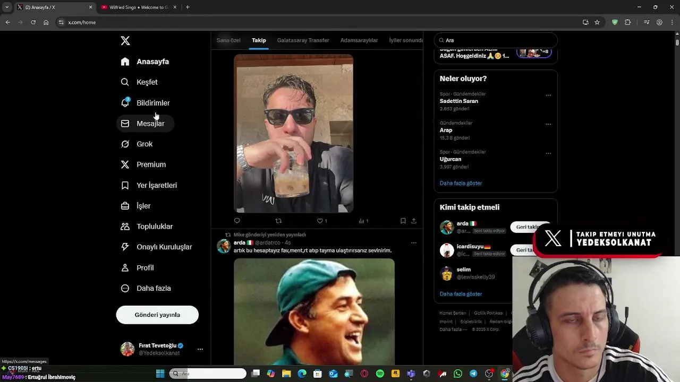Open Premium page
Viewport: 680px width, 382px height.
click(143, 164)
